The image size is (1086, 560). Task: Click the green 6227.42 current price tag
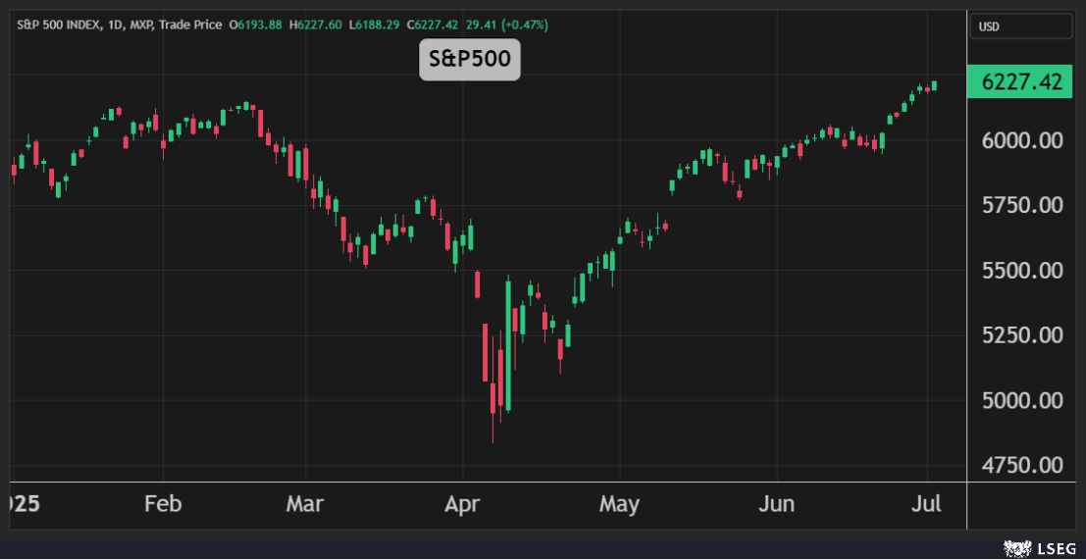[1021, 82]
